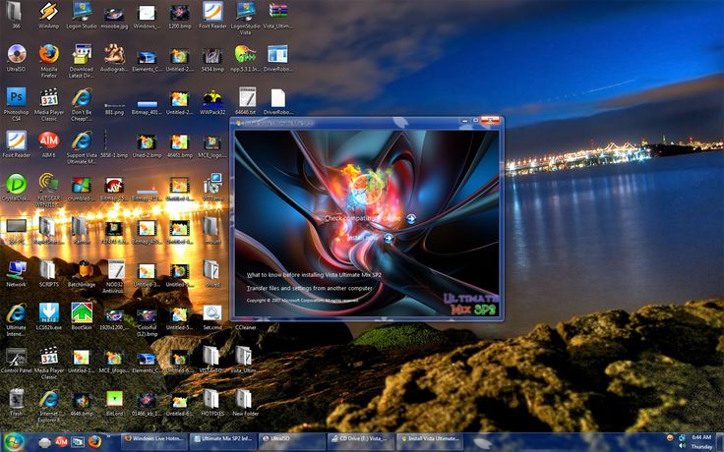The image size is (724, 452).
Task: Click the system tray volume icon
Action: (x=682, y=445)
